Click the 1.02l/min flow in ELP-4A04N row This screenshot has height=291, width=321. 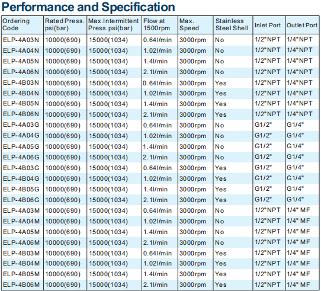(157, 50)
